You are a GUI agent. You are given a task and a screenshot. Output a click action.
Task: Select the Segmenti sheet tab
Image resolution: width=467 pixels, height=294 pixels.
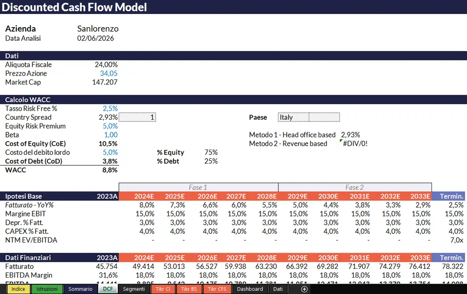coord(134,289)
